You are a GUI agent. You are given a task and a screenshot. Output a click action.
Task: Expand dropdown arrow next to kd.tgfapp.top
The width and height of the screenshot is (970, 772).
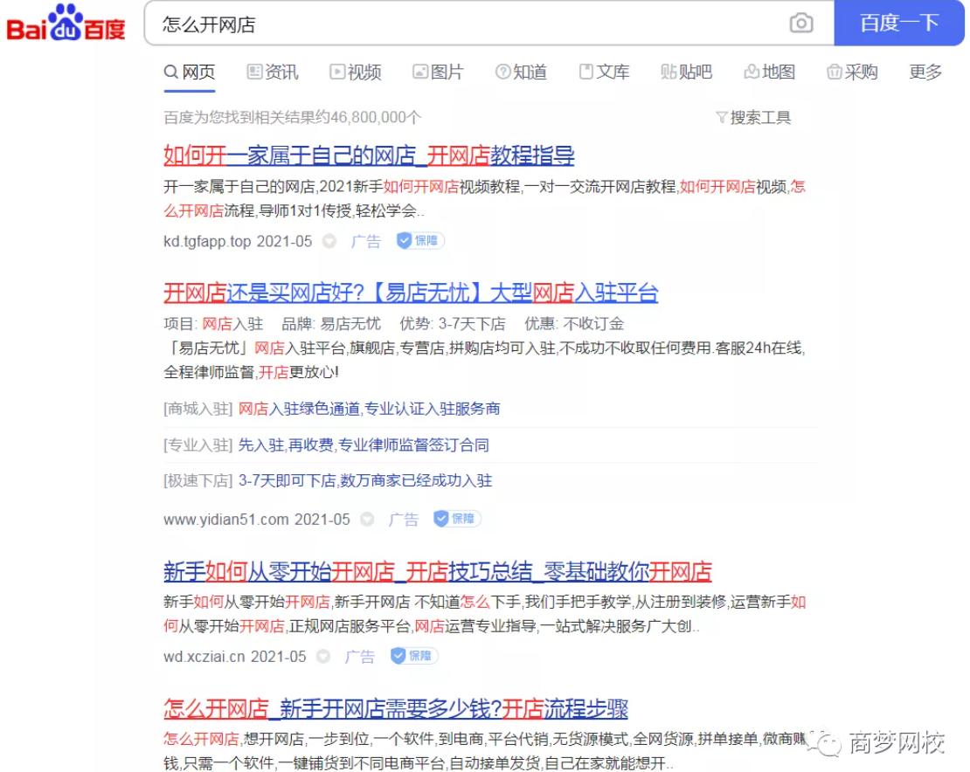(329, 241)
